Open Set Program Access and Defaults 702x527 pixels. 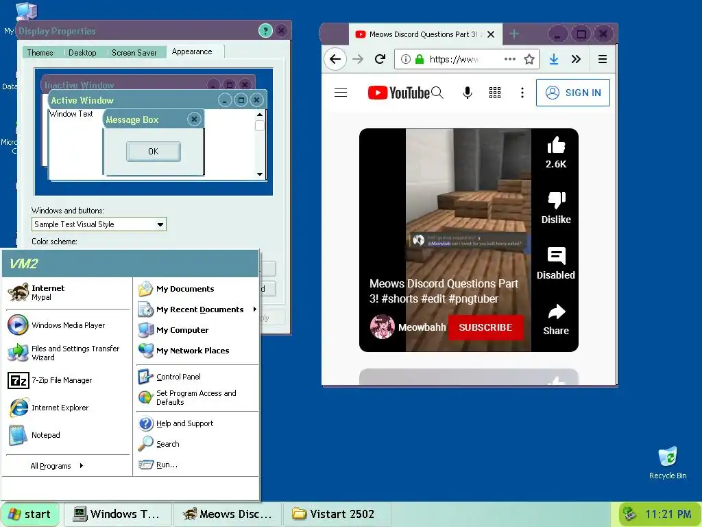coord(197,397)
